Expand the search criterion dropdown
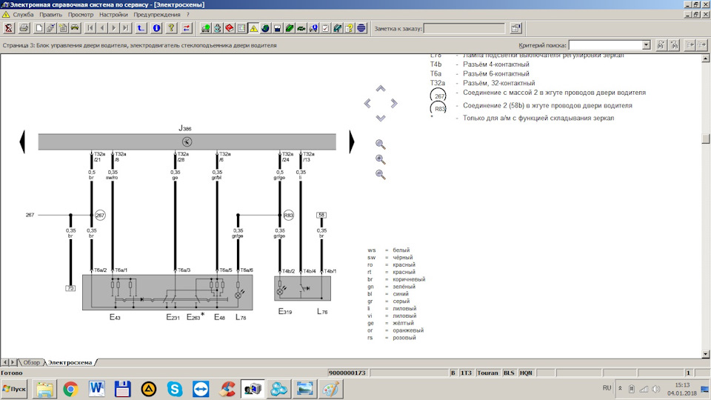The width and height of the screenshot is (711, 400). coord(646,45)
